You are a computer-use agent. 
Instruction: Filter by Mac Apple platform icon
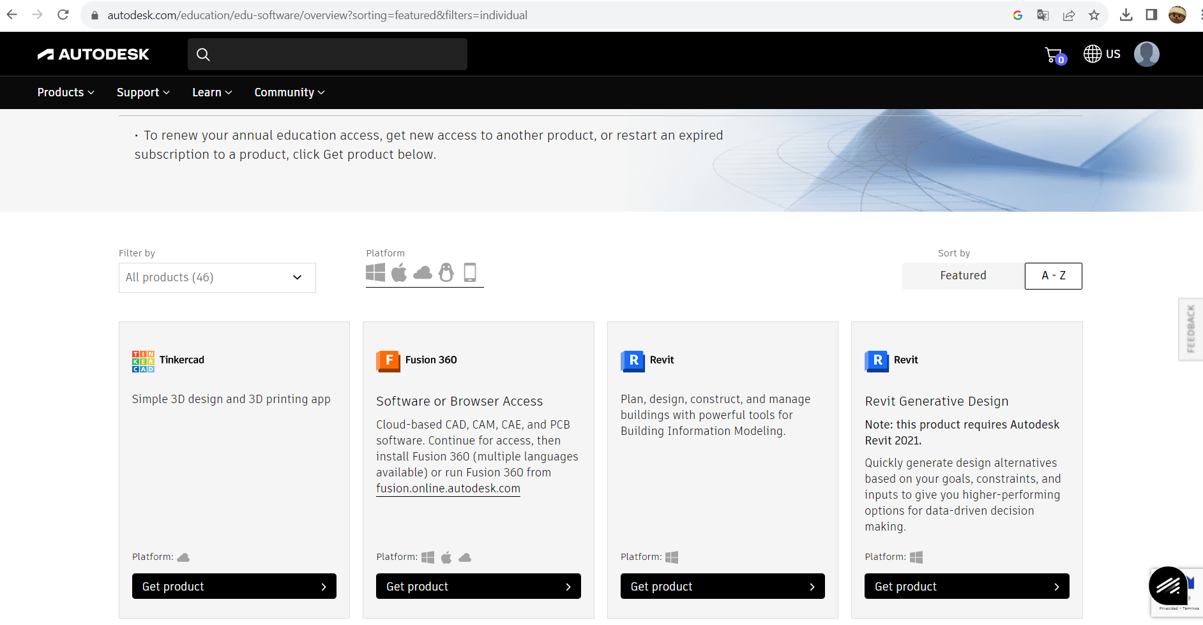click(399, 273)
